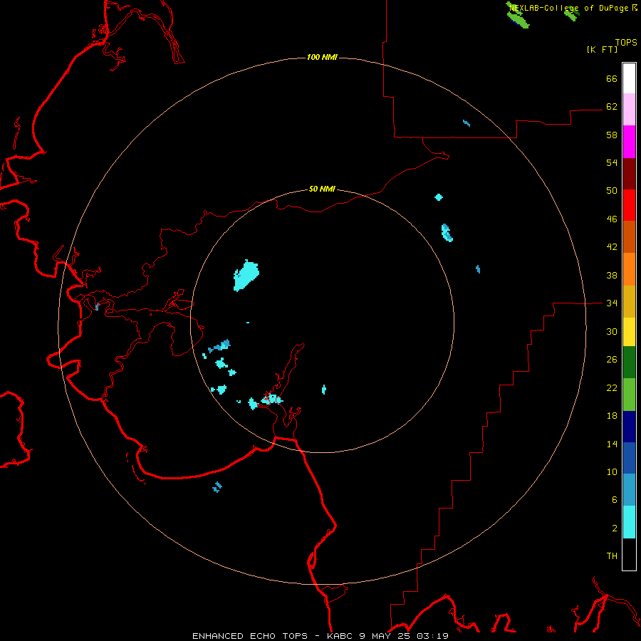Screen dimensions: 641x641
Task: Click the "14" legend value
Action: pyautogui.click(x=612, y=444)
